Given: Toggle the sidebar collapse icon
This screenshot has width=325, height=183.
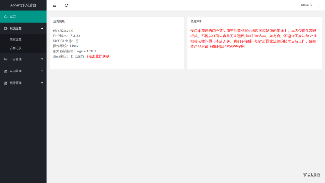Looking at the screenshot, I should pos(55,5).
